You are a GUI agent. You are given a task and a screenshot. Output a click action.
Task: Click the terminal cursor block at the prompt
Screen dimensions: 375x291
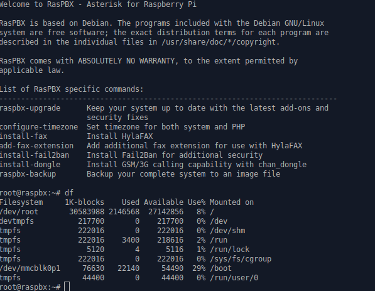(x=67, y=287)
